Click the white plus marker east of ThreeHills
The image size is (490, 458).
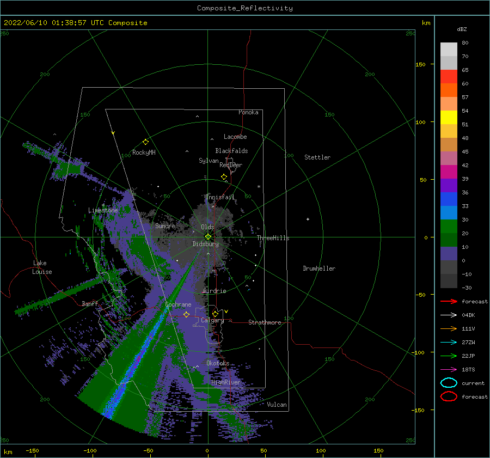click(308, 219)
